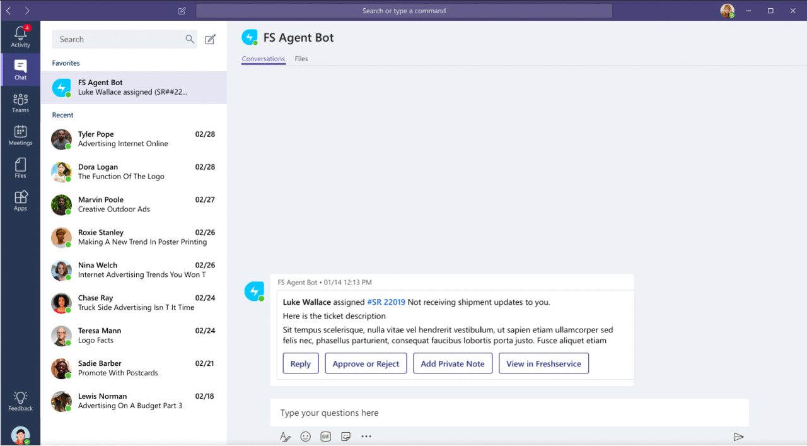Click the Type your questions here box
807x446 pixels.
pos(509,413)
